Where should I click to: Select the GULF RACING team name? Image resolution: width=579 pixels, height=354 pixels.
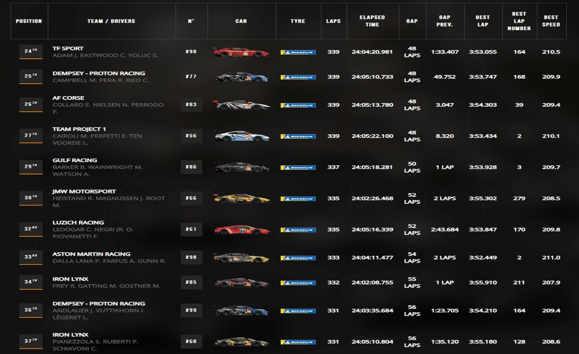point(75,160)
